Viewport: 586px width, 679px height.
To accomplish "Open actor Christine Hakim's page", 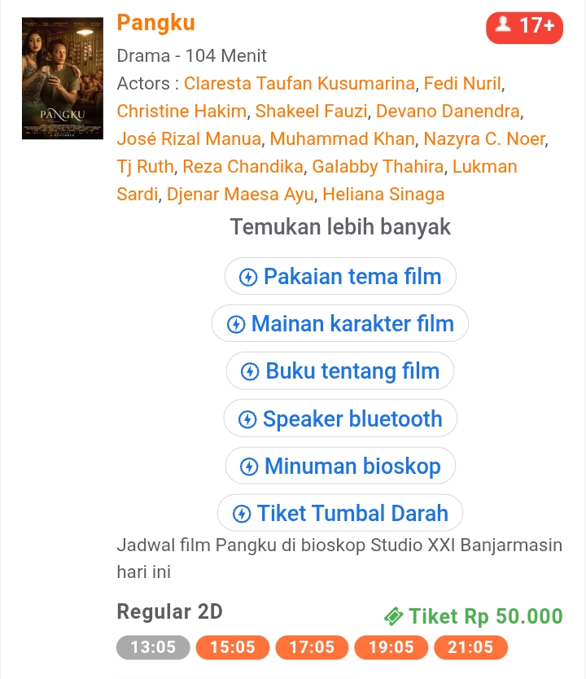I will click(183, 111).
